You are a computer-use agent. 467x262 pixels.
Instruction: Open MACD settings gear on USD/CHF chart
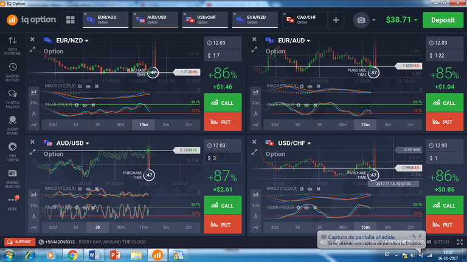click(302, 189)
